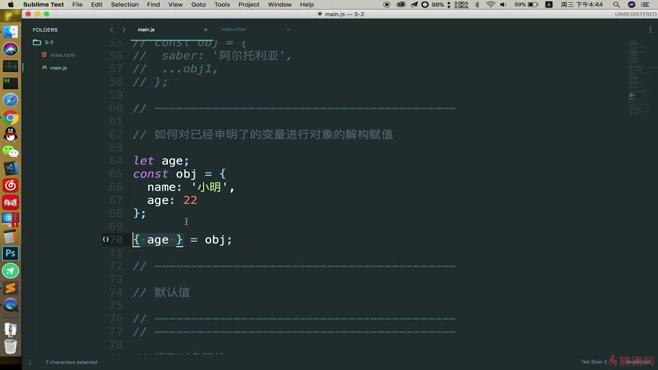Open the Window menu

280,5
